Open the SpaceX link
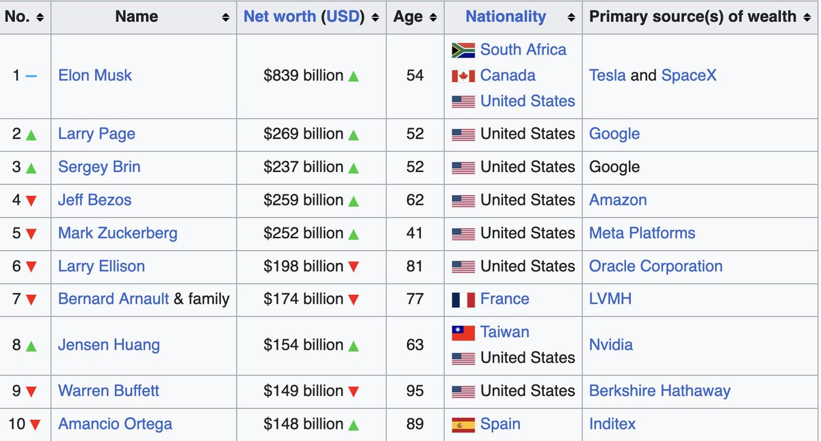The image size is (821, 441). click(x=689, y=76)
